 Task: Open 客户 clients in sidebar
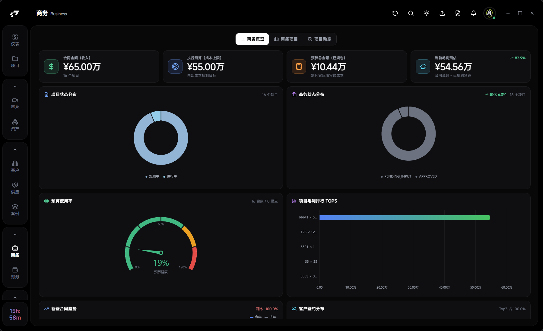click(x=15, y=166)
